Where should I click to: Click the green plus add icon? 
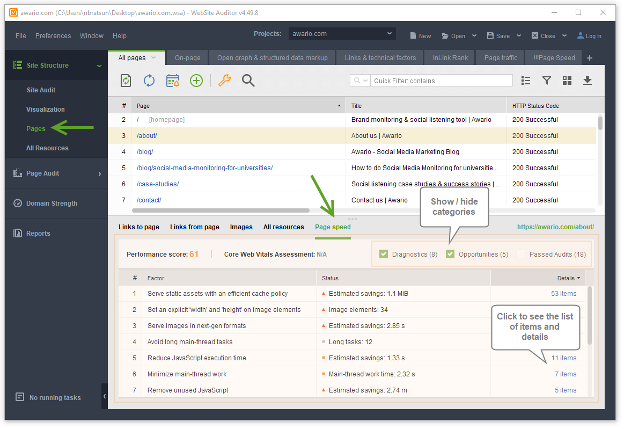196,81
